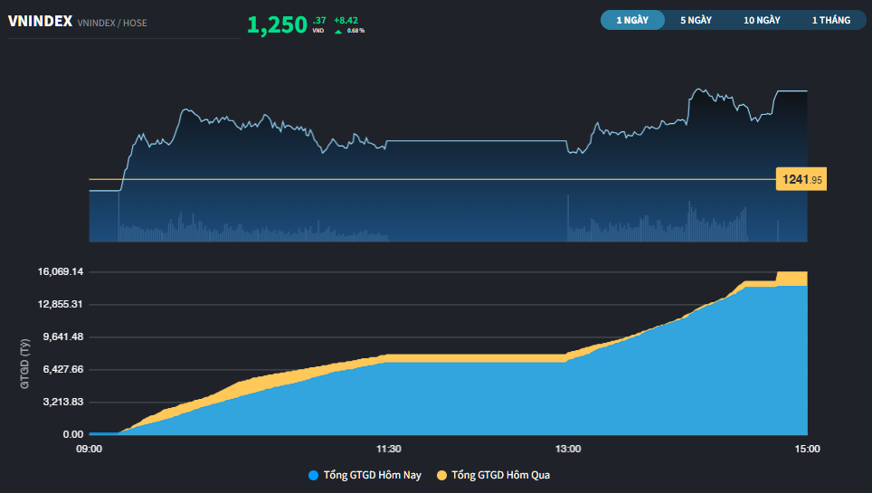The width and height of the screenshot is (872, 493).
Task: Click the 13:00 time axis label
Action: tap(568, 449)
